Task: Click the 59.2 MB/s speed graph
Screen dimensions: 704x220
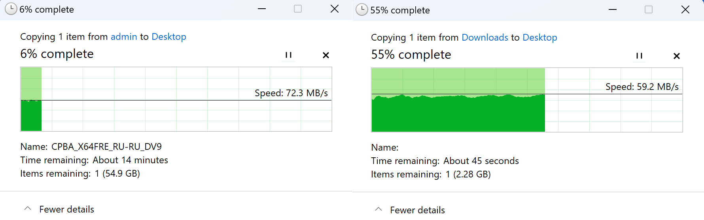Action: pyautogui.click(x=527, y=100)
